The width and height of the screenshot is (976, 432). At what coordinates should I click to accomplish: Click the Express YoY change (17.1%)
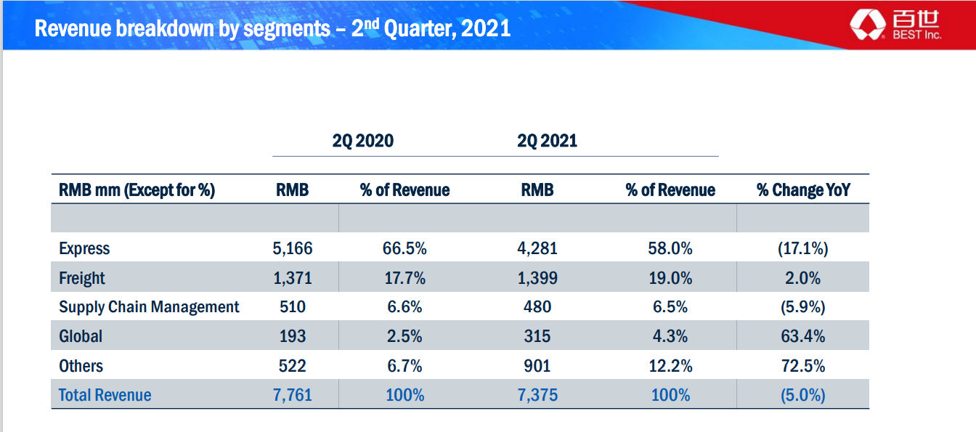pyautogui.click(x=802, y=248)
